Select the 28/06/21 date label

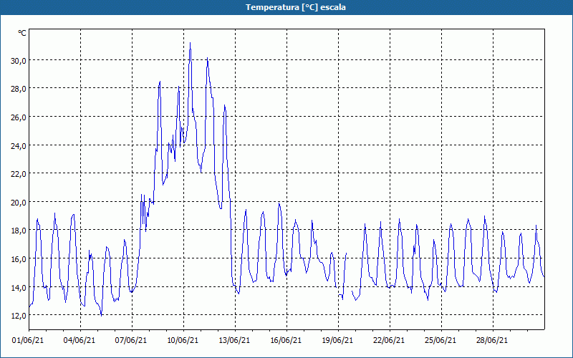(492, 340)
